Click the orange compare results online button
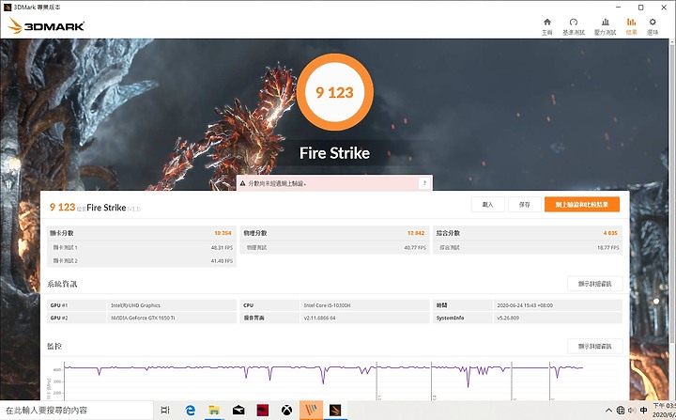Viewport: 676px width, 420px height. point(581,205)
